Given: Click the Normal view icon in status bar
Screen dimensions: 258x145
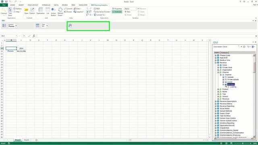Looking at the screenshot, I should point(221,143).
